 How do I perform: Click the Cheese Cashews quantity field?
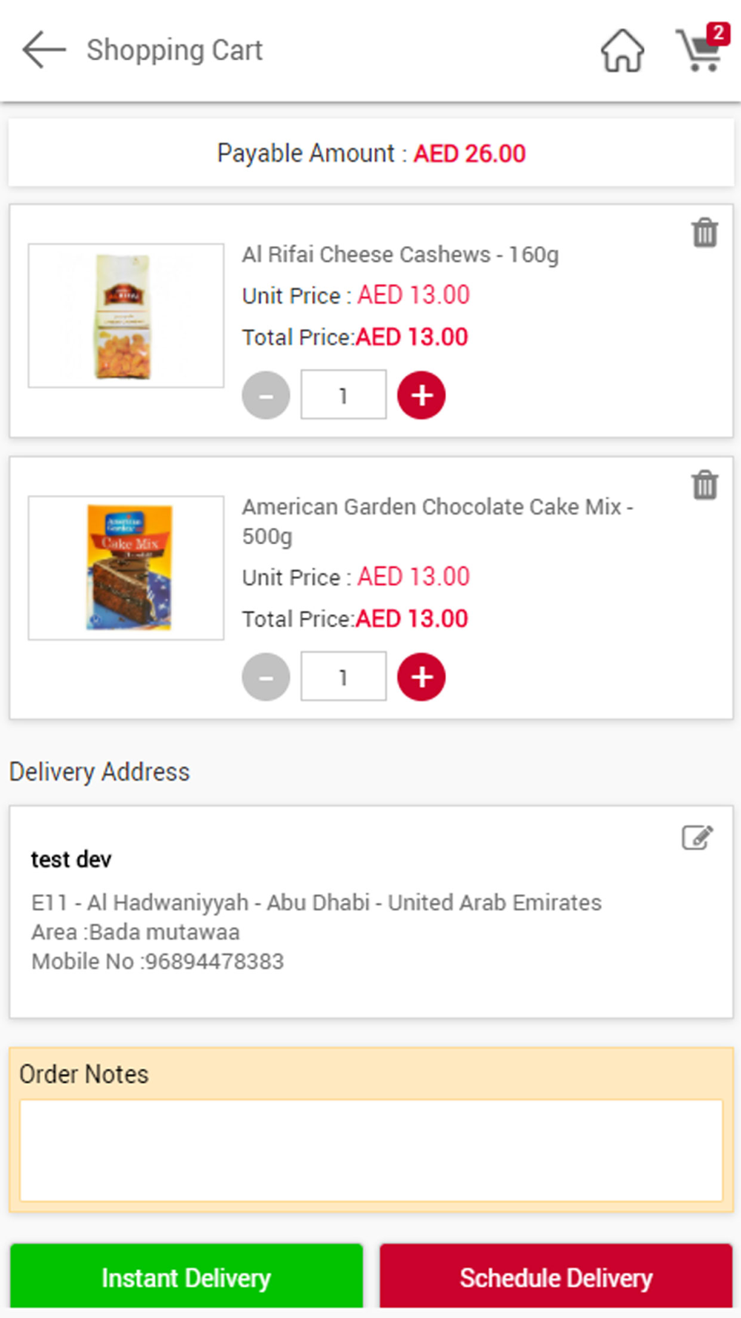pos(343,395)
